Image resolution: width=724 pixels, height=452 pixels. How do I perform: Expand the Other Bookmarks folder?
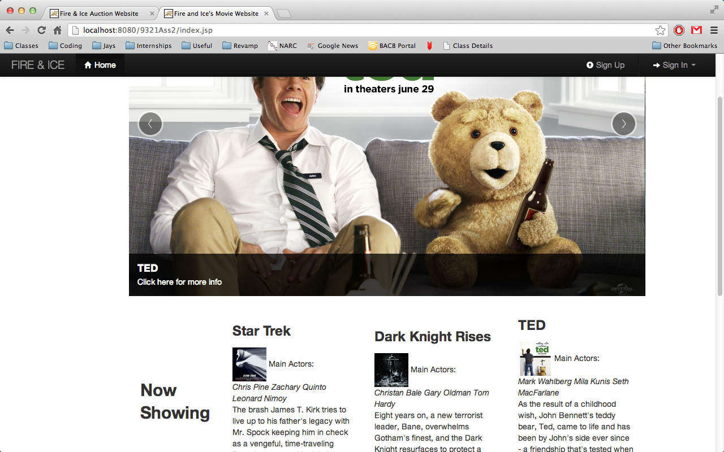[684, 46]
